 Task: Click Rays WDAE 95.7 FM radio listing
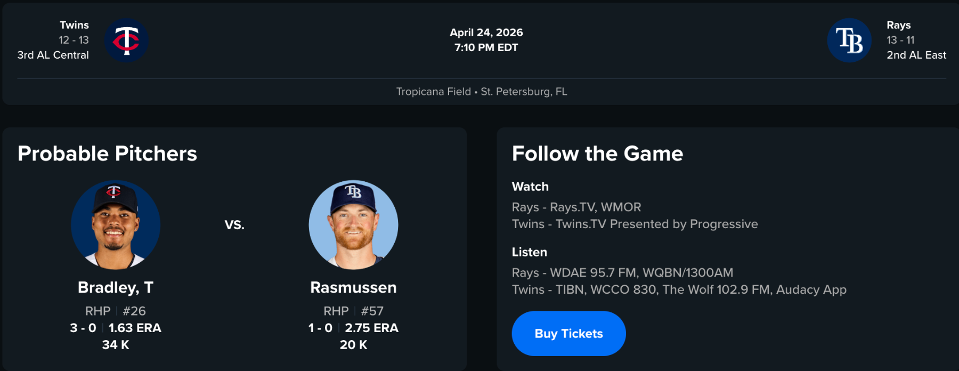click(622, 272)
